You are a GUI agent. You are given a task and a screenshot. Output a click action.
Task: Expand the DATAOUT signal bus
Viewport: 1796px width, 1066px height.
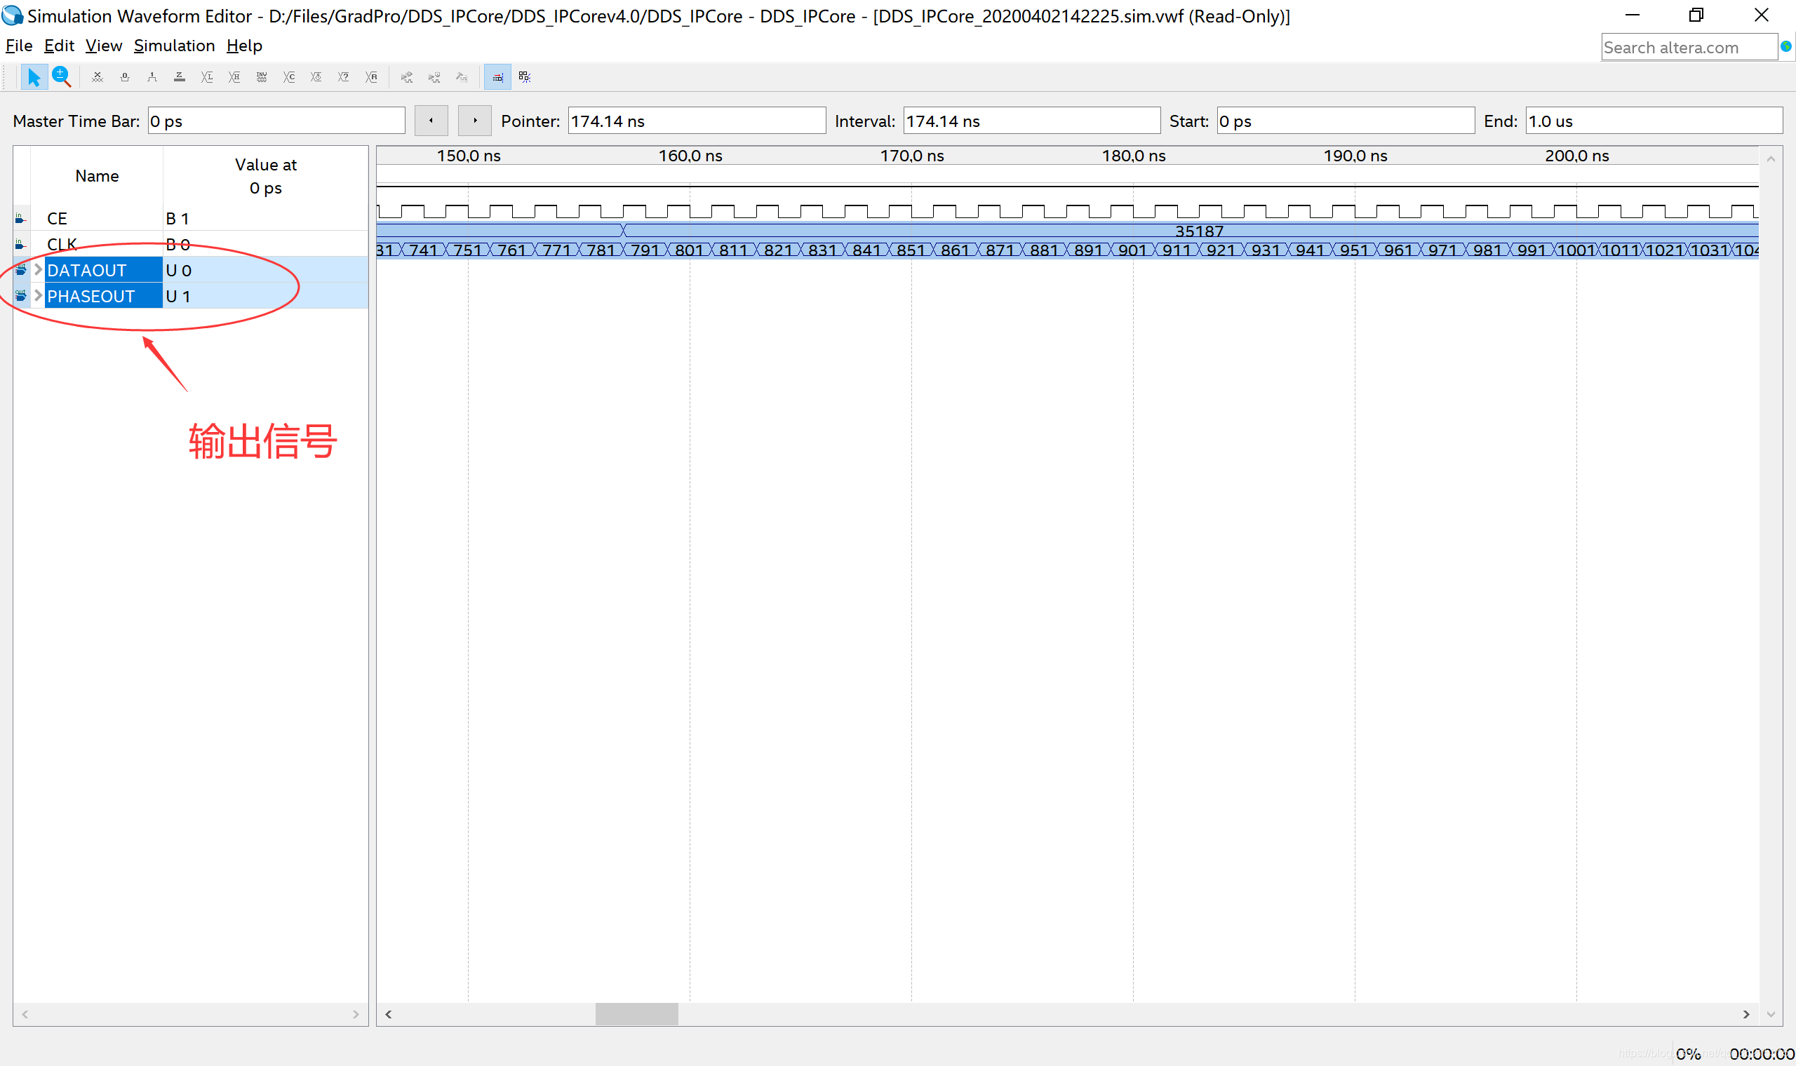(38, 270)
